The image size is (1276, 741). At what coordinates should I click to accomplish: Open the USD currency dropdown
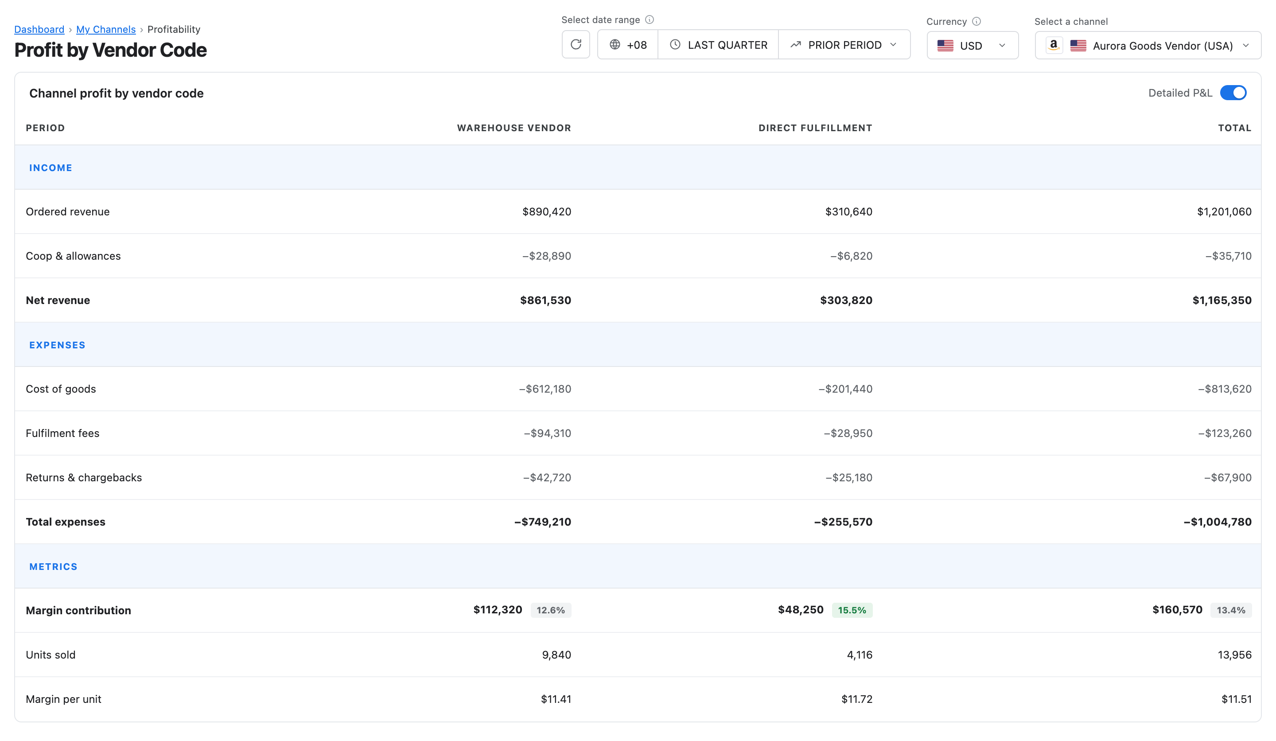coord(972,46)
